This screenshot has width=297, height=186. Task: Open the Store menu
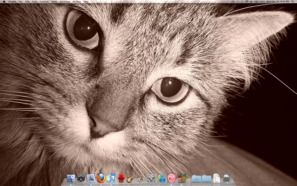[x=54, y=1]
